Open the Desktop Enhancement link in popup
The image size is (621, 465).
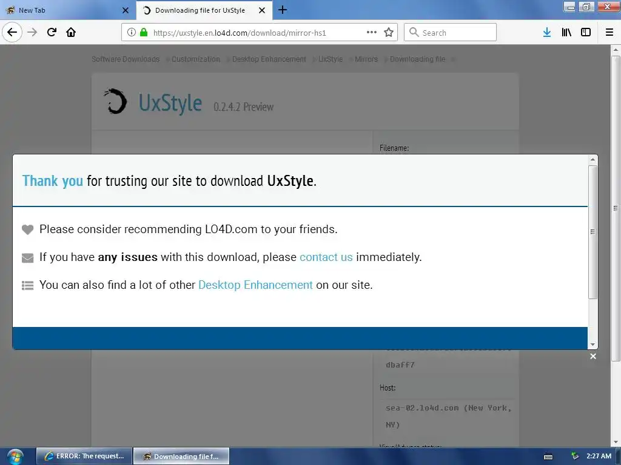[x=255, y=285]
